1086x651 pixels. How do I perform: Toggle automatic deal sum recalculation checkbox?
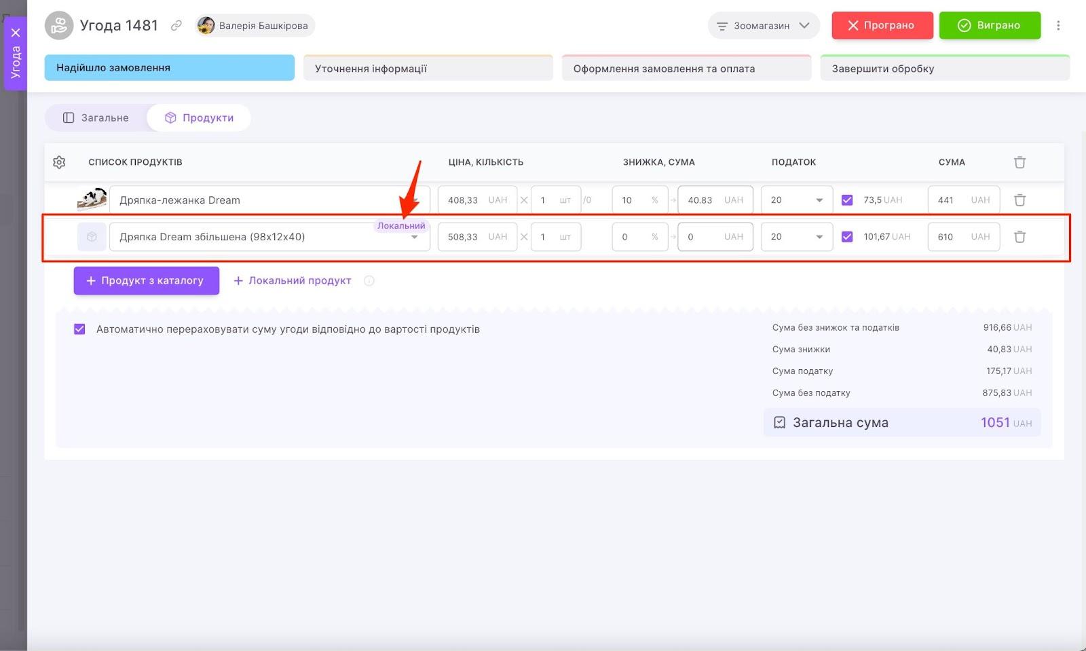(x=79, y=329)
